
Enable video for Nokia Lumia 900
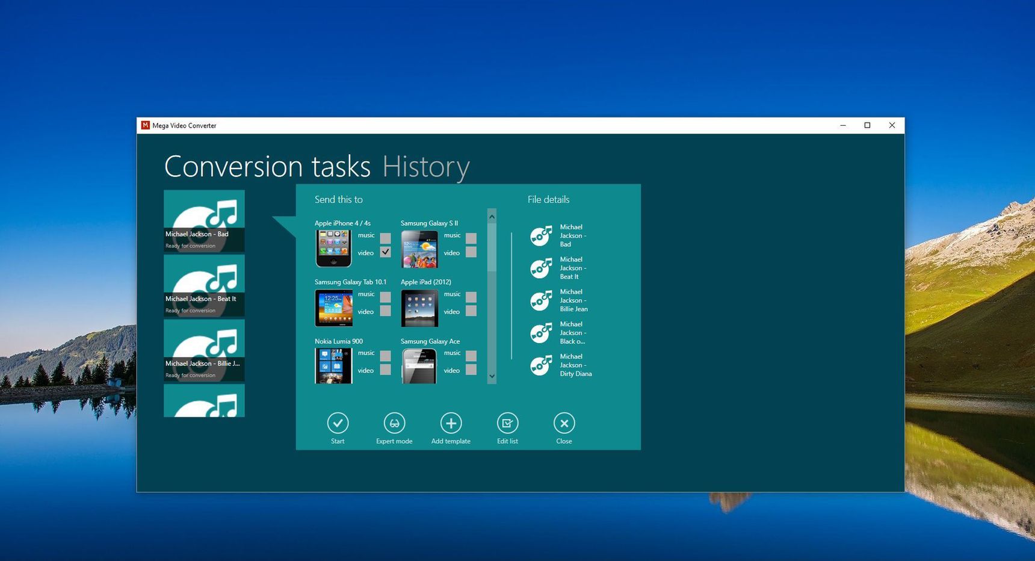pos(385,370)
